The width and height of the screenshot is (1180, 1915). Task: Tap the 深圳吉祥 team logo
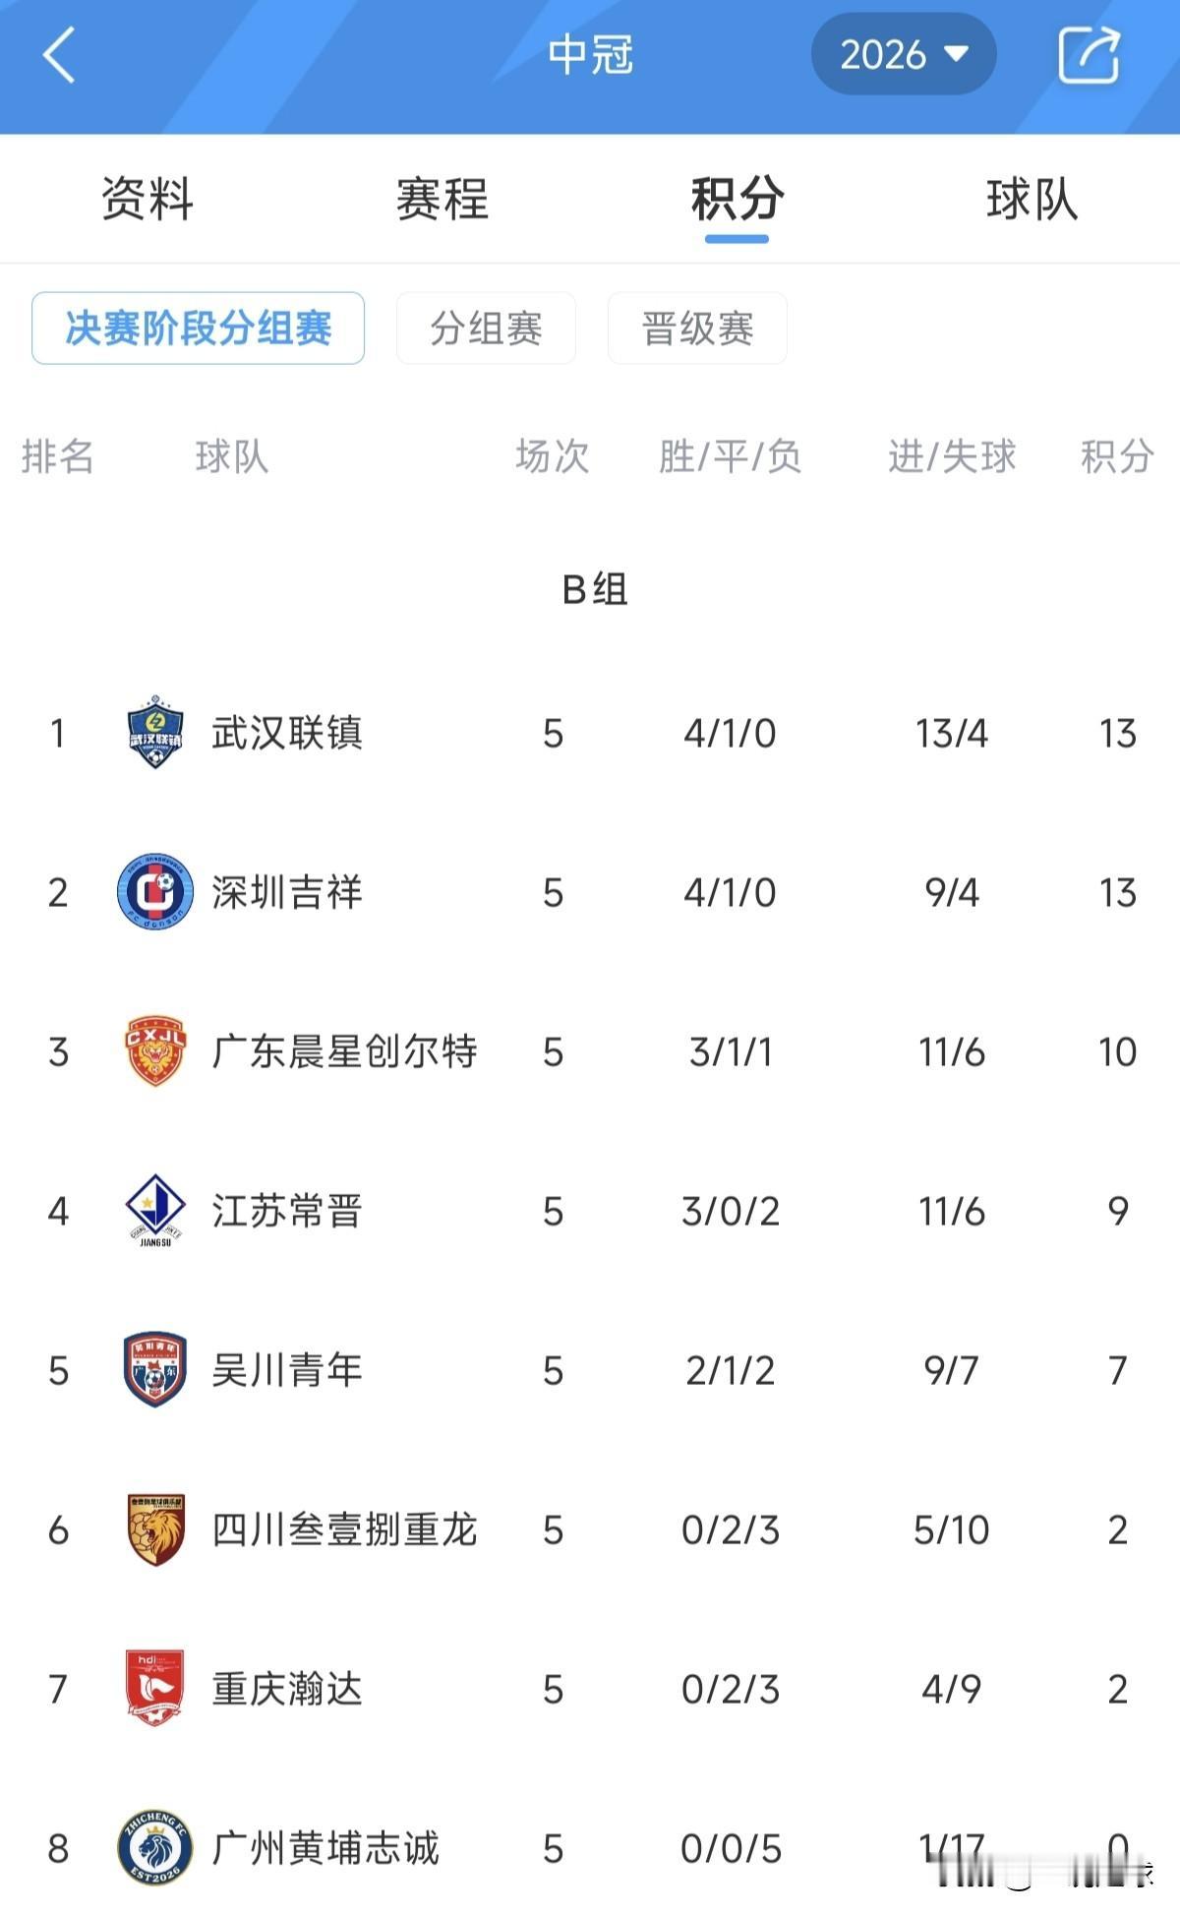[155, 892]
